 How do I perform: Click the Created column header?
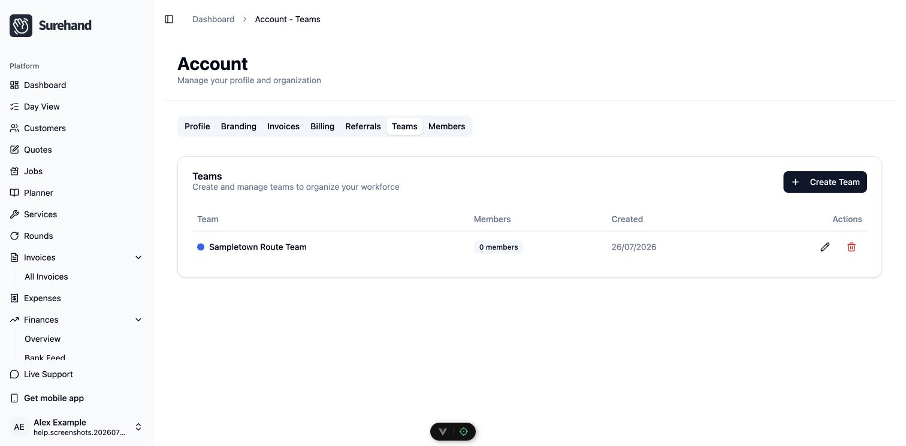(627, 219)
